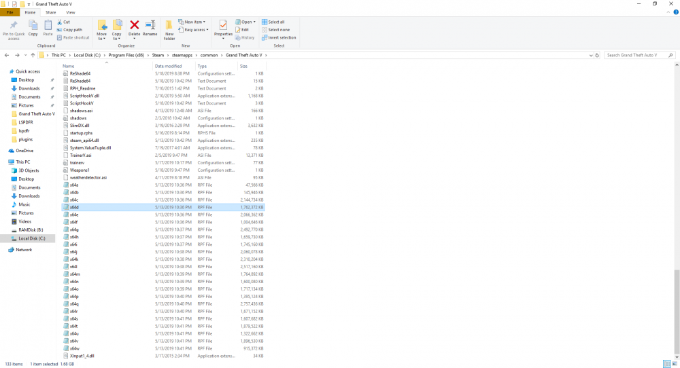Switch to Large icons view in status bar
680x368 pixels.
675,364
